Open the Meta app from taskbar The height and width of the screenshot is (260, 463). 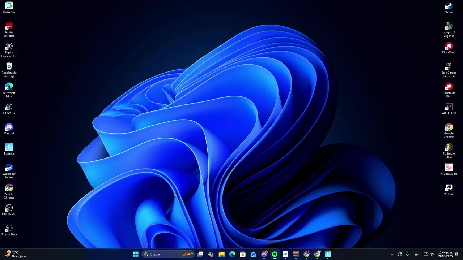pos(285,254)
